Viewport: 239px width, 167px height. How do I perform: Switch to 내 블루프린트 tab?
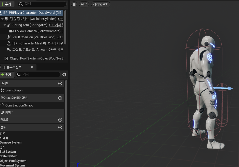(x=12, y=67)
